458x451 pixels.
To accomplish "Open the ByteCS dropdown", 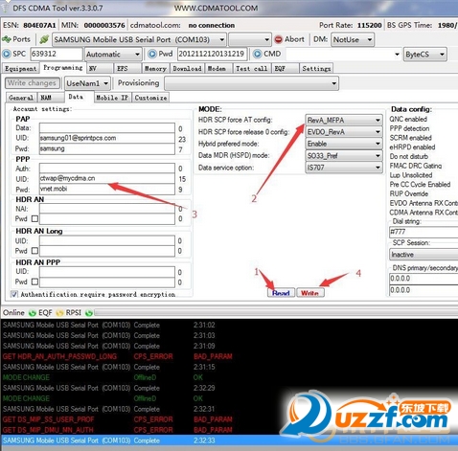I will [424, 55].
